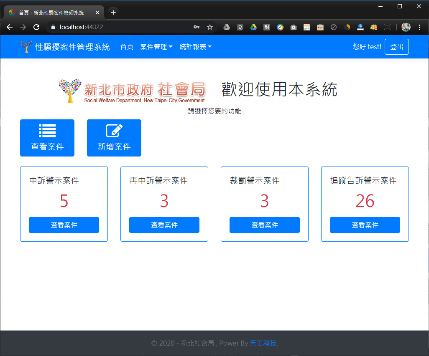Viewport: 429px width, 356px height.
Task: Click the 新增案件 tile with edit icon
Action: pos(114,138)
